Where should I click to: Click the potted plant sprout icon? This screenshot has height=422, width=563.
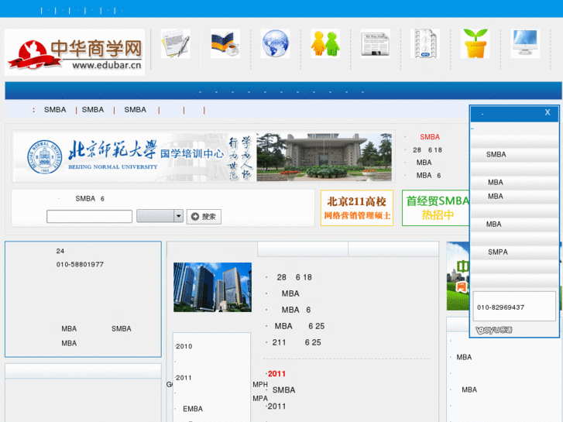pos(475,44)
